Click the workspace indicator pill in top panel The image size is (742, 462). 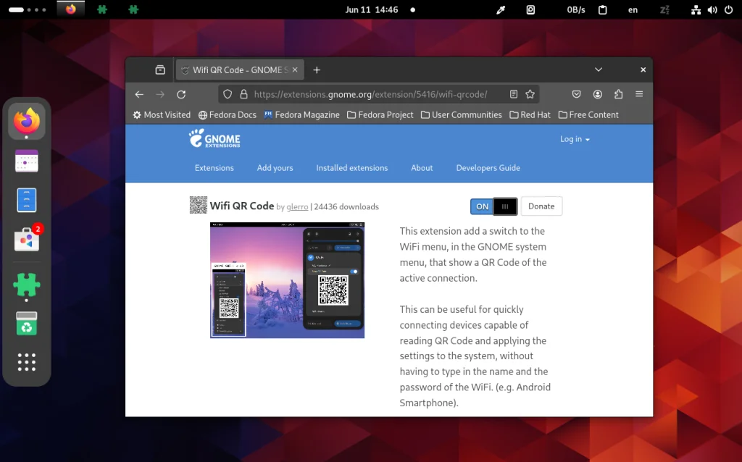(x=16, y=9)
